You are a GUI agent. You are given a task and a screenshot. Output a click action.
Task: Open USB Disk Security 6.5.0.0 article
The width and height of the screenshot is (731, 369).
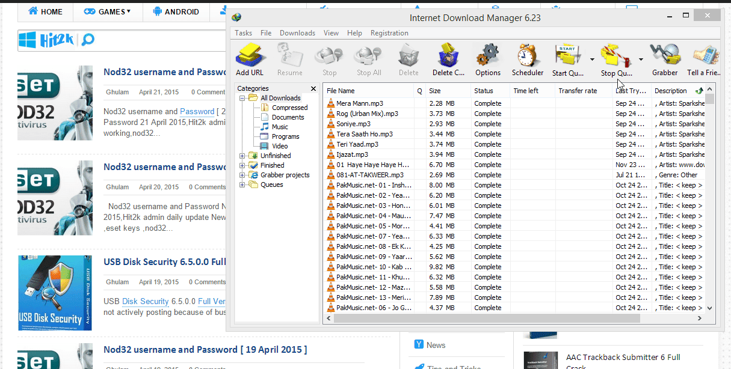click(165, 262)
